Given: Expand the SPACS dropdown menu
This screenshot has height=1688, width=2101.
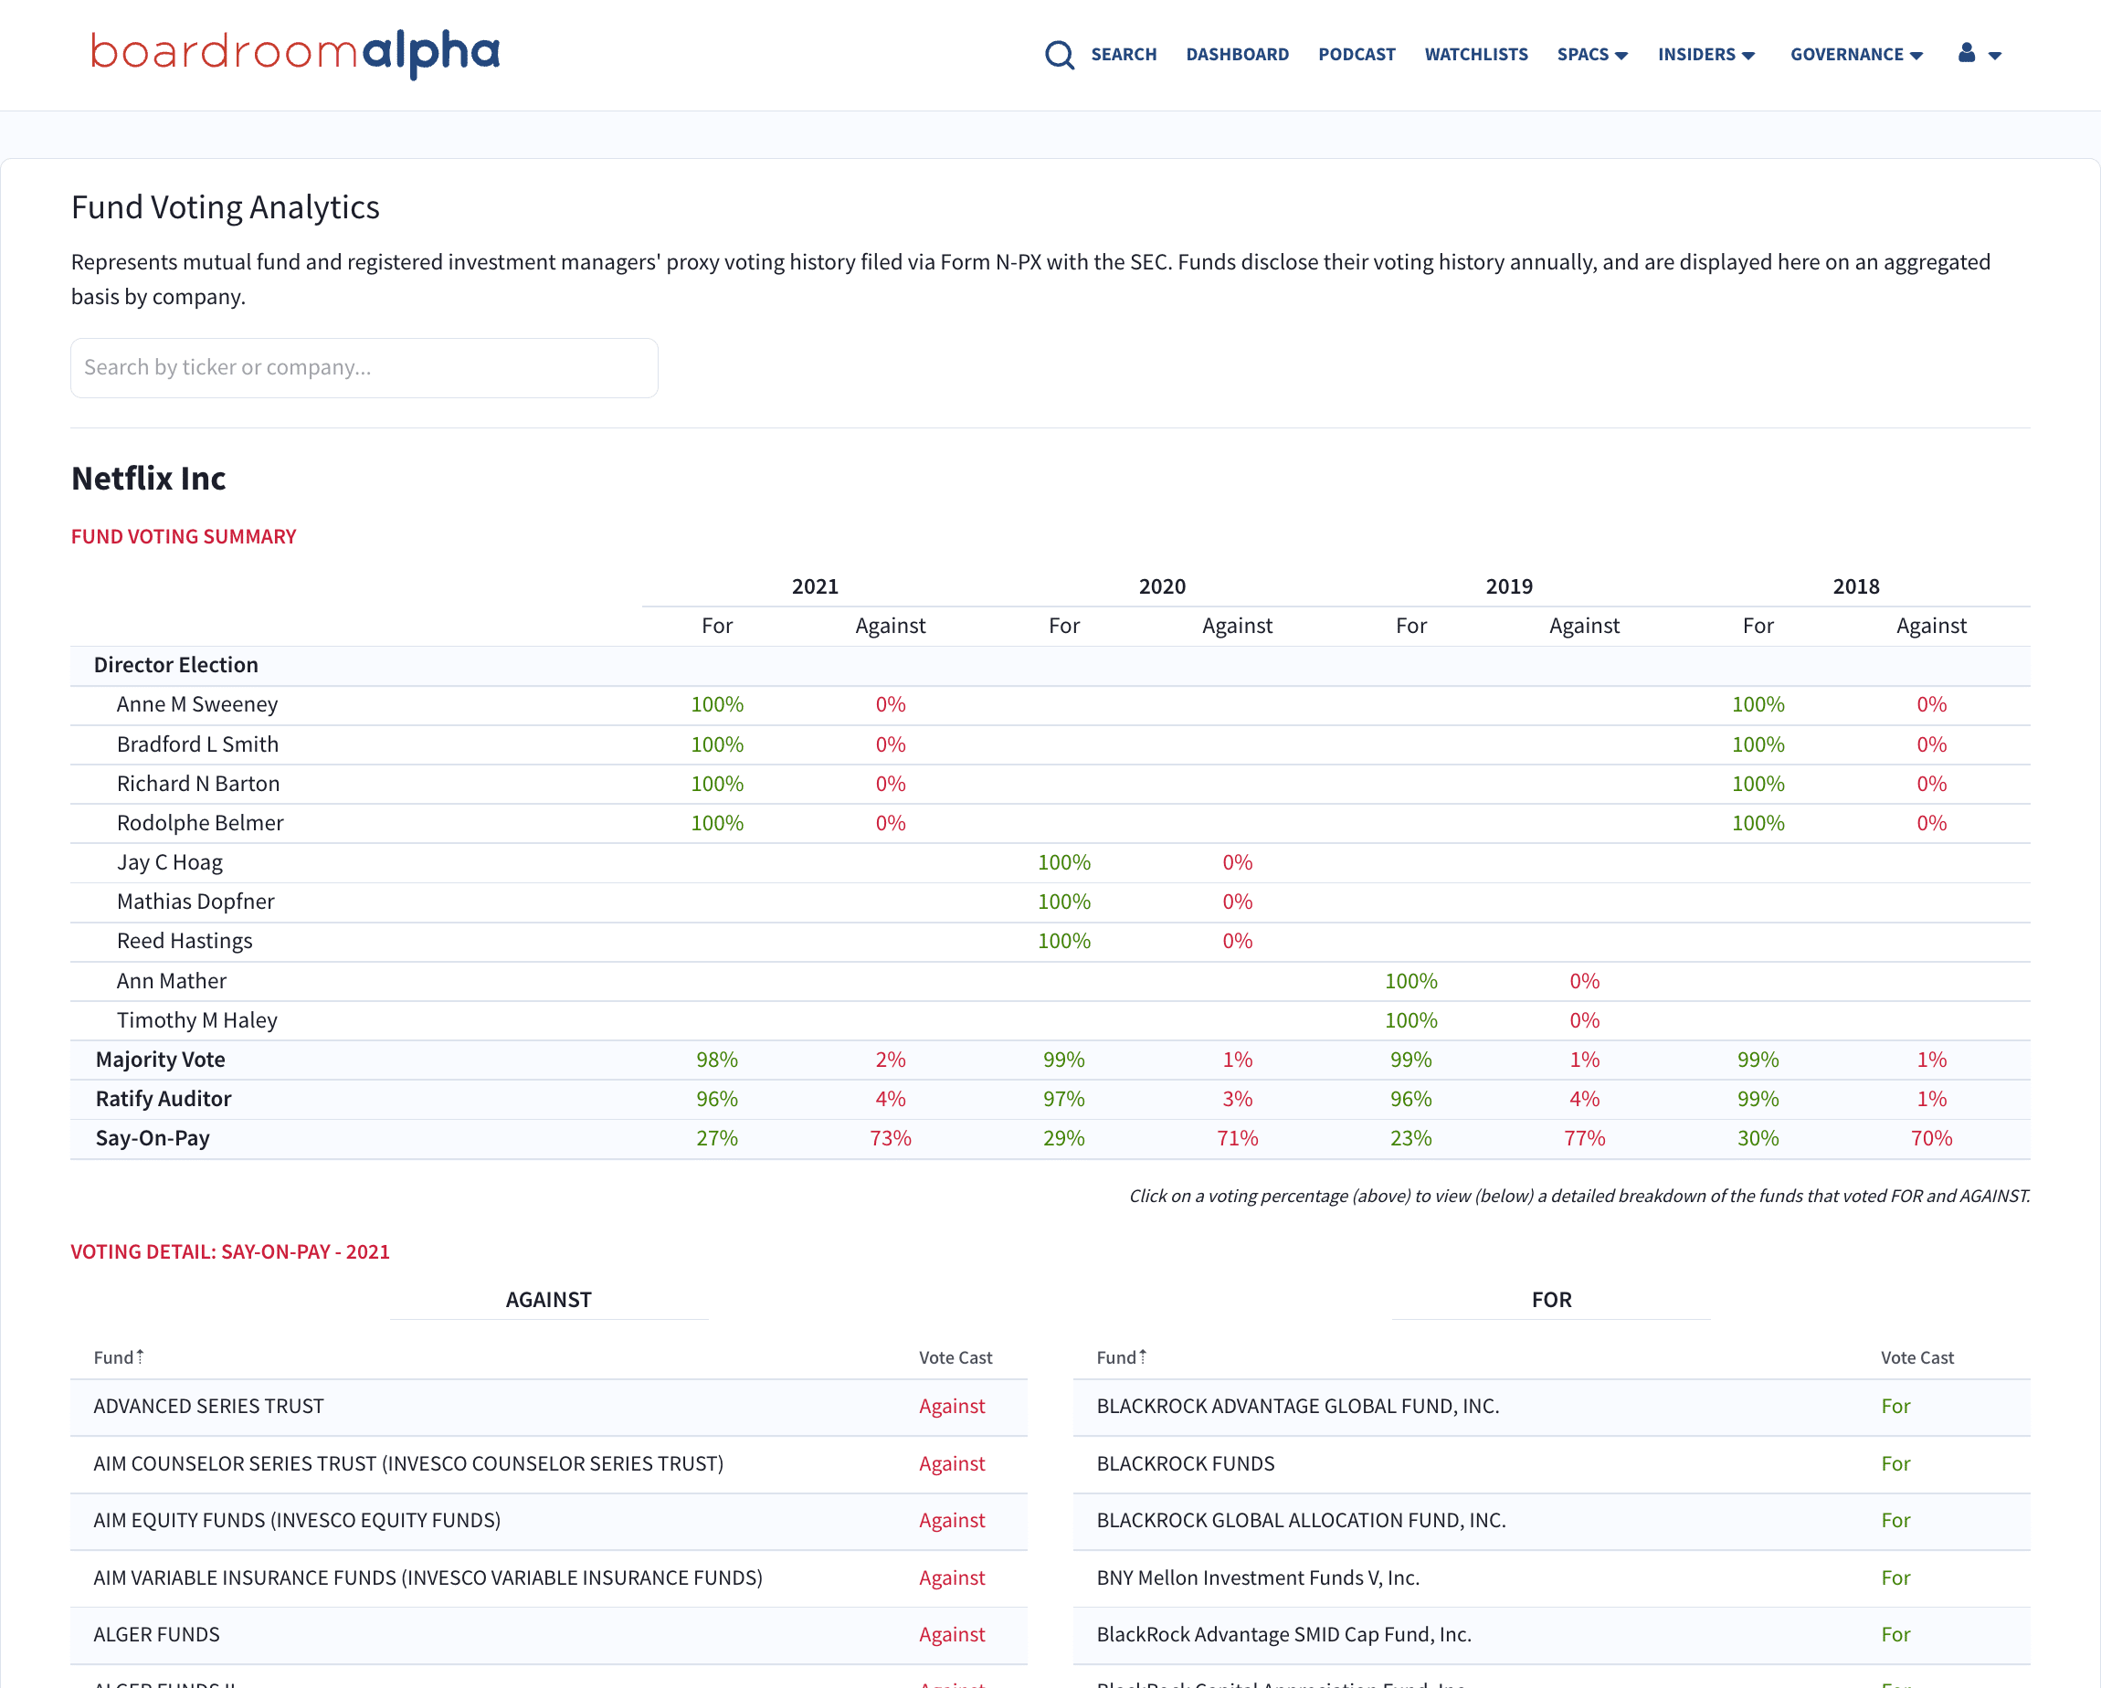Looking at the screenshot, I should (1592, 55).
